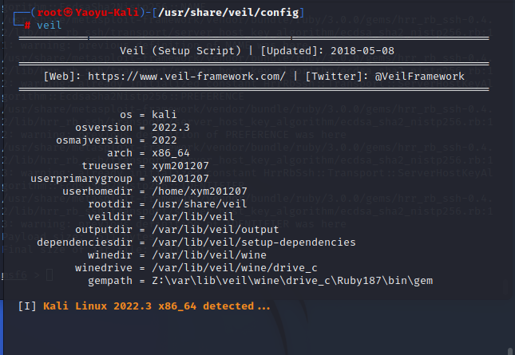Select the updated date 2018-05-08

tap(362, 51)
